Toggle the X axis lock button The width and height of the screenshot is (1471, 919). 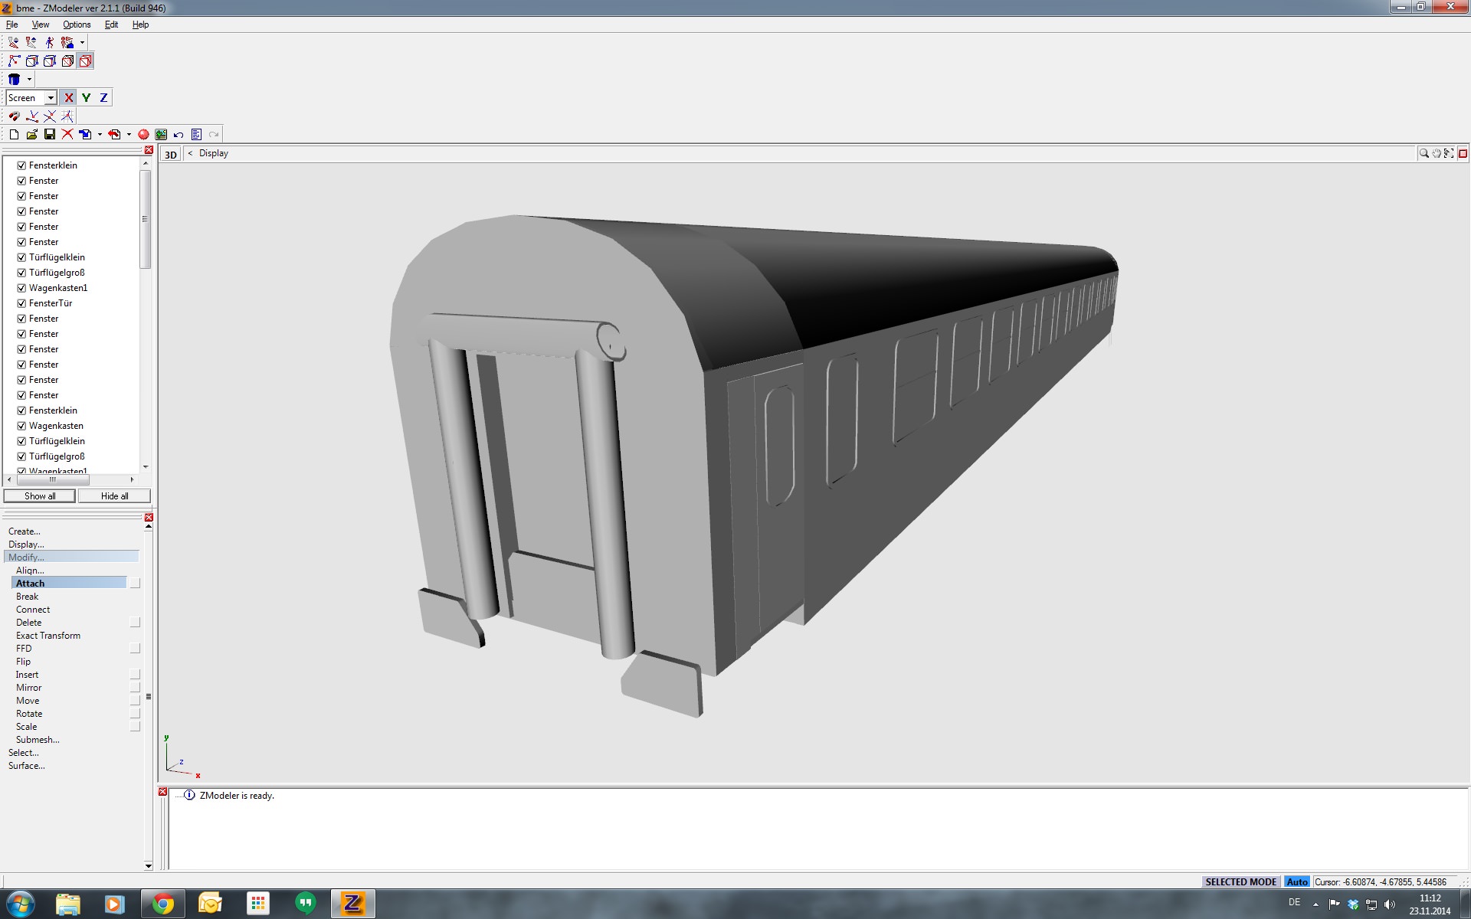pyautogui.click(x=69, y=97)
